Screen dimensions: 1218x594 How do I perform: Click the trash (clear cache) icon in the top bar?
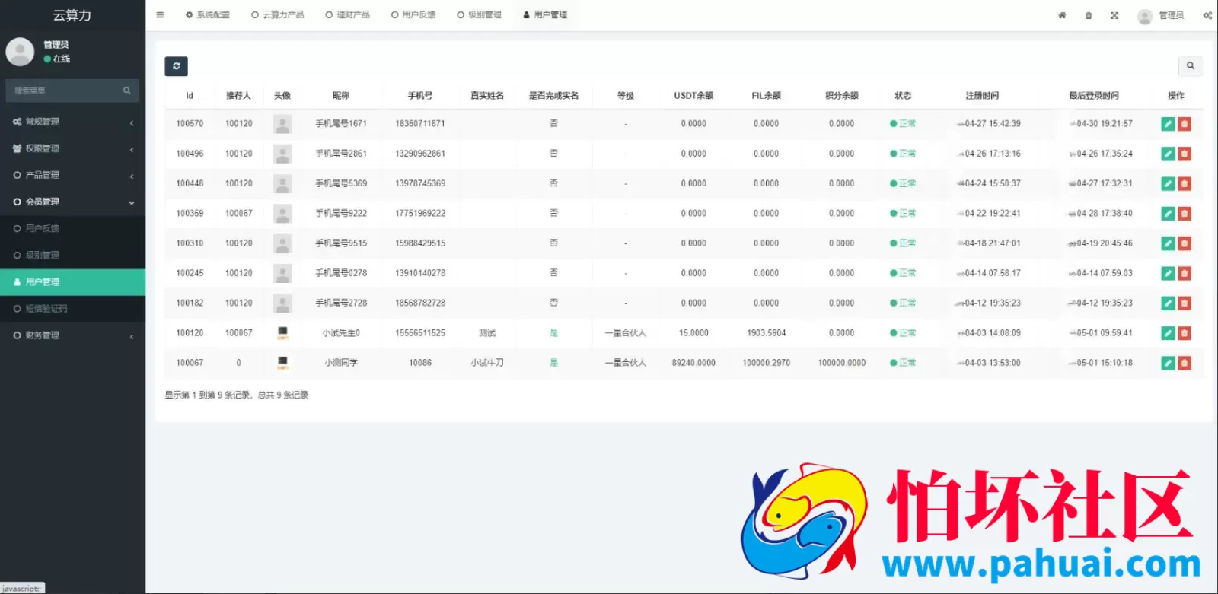click(1089, 15)
